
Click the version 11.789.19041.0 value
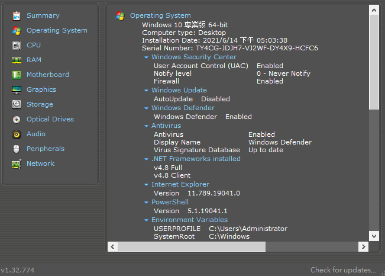tap(214, 193)
